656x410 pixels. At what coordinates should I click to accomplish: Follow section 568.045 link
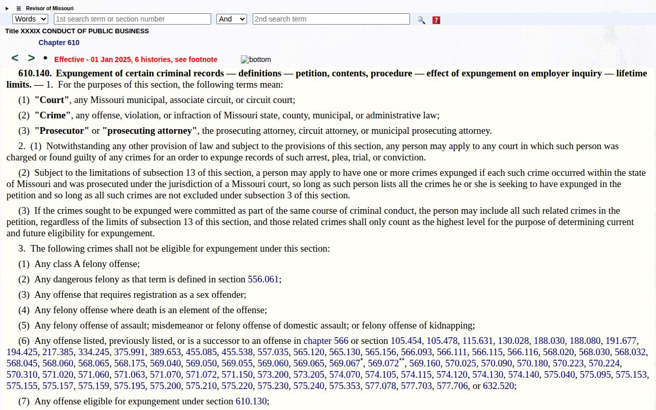(22, 363)
